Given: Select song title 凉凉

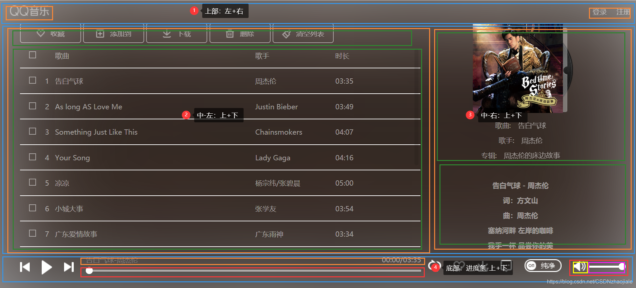Looking at the screenshot, I should (62, 183).
